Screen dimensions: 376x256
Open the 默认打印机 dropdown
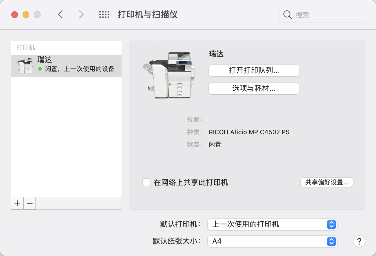pos(272,224)
